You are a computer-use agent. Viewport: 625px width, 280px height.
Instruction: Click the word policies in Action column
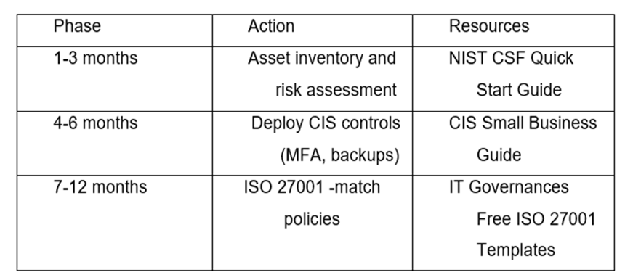coord(312,219)
